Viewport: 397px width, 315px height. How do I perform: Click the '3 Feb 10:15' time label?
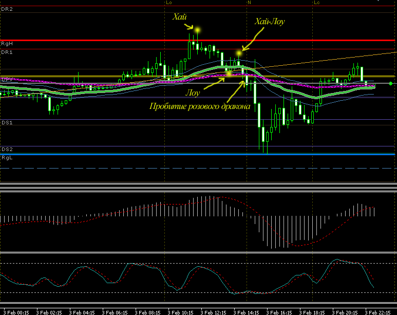(180, 312)
